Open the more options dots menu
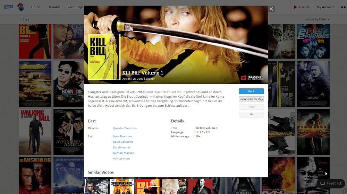 point(344,7)
